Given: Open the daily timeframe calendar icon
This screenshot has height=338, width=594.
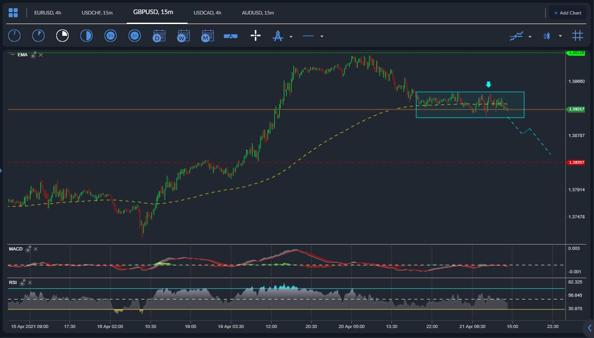Looking at the screenshot, I should click(x=159, y=35).
